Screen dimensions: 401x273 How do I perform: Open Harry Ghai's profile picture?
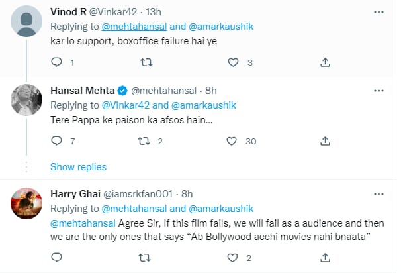[27, 205]
